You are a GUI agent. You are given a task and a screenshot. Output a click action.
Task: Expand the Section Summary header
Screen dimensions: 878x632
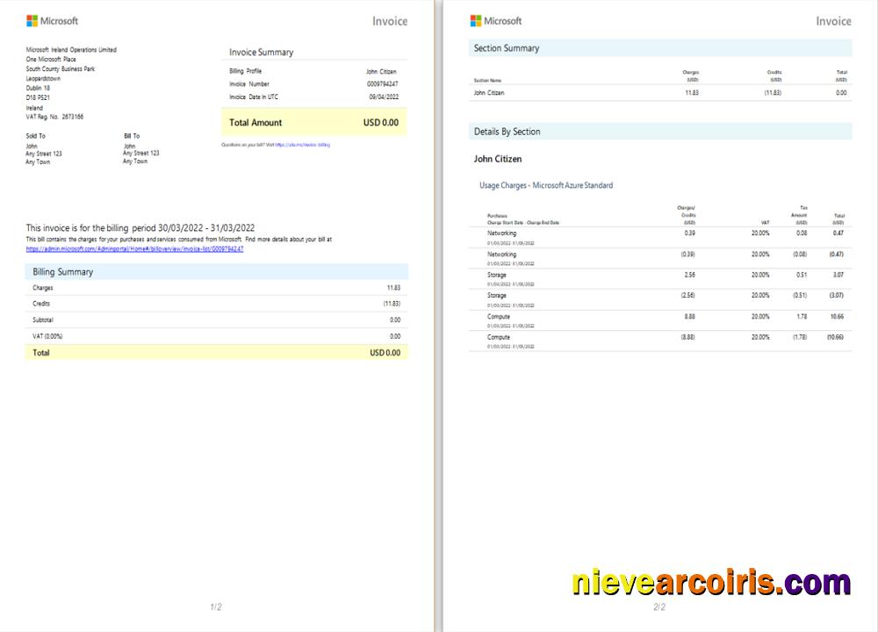(x=505, y=48)
